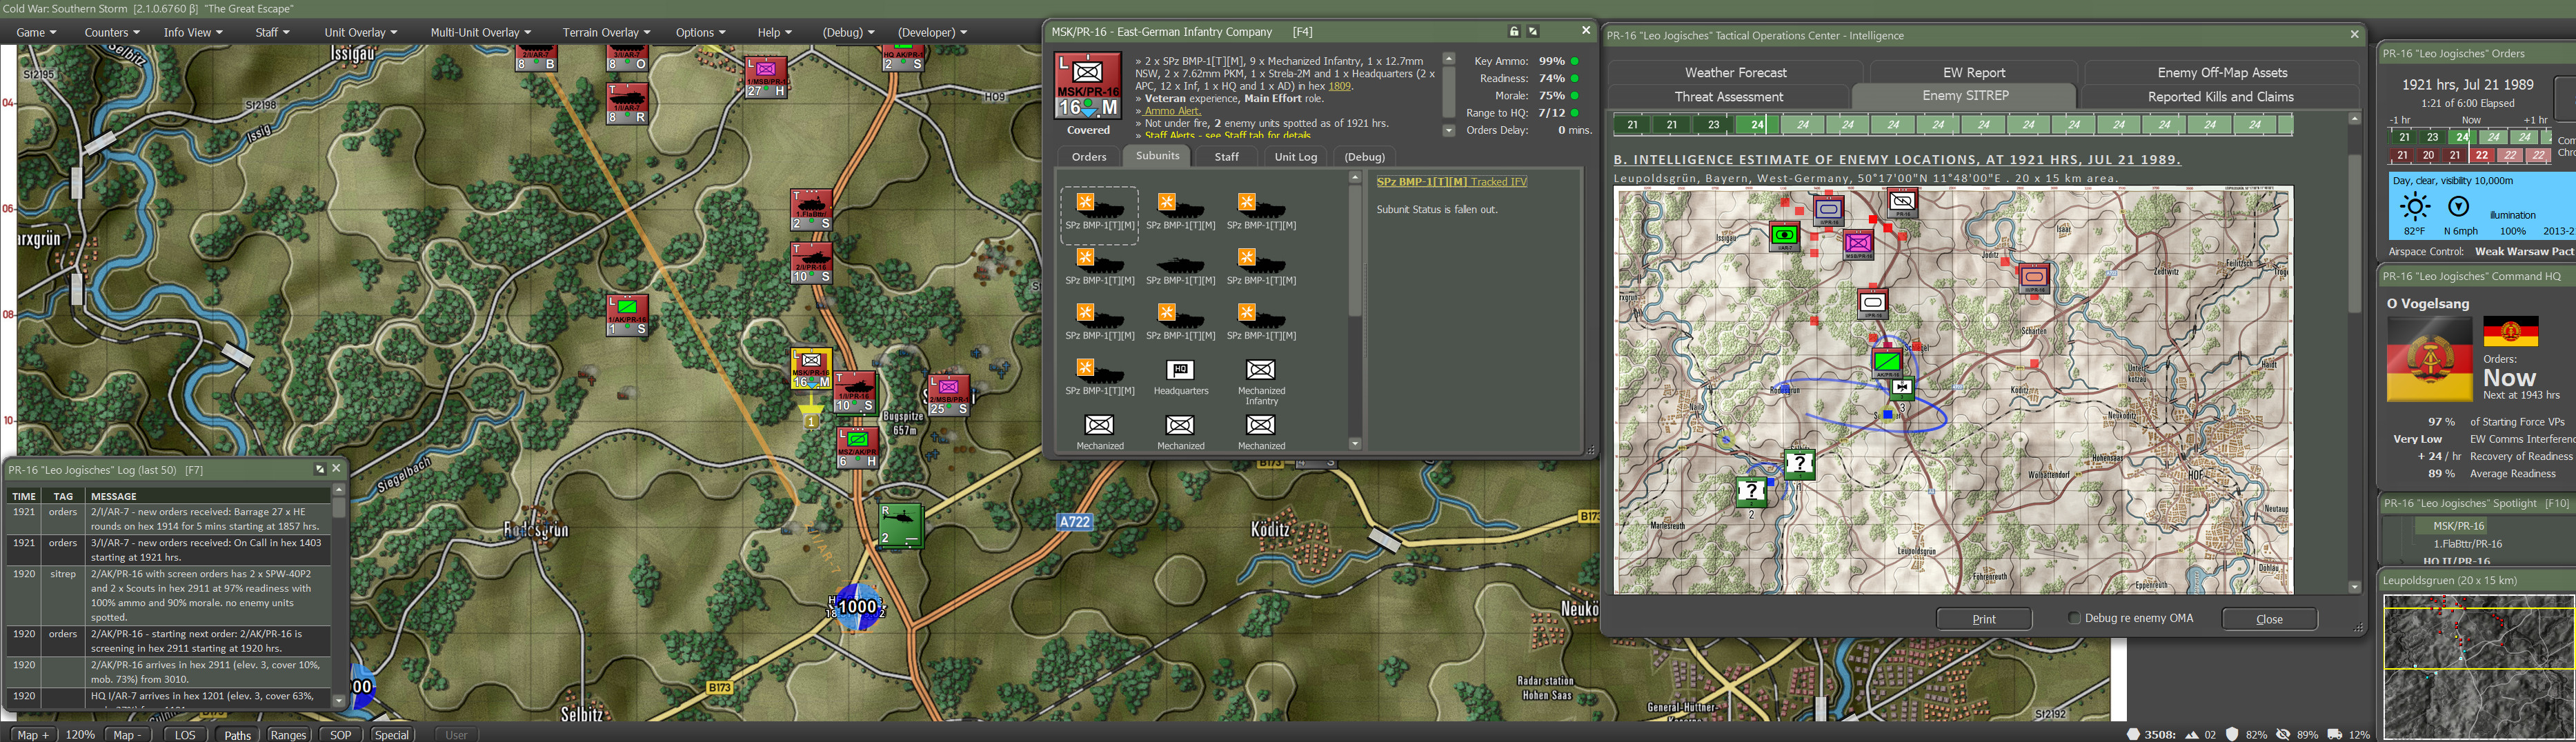Click the PR-16 HQ counter on intelligence map
This screenshot has height=742, width=2576.
pos(1902,204)
